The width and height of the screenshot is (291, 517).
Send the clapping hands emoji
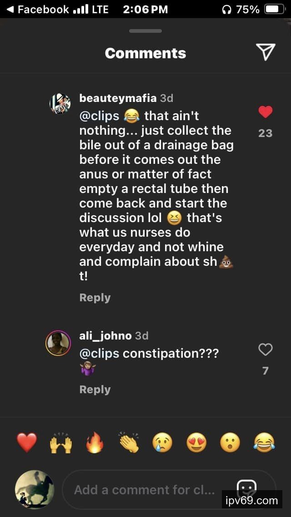[129, 442]
